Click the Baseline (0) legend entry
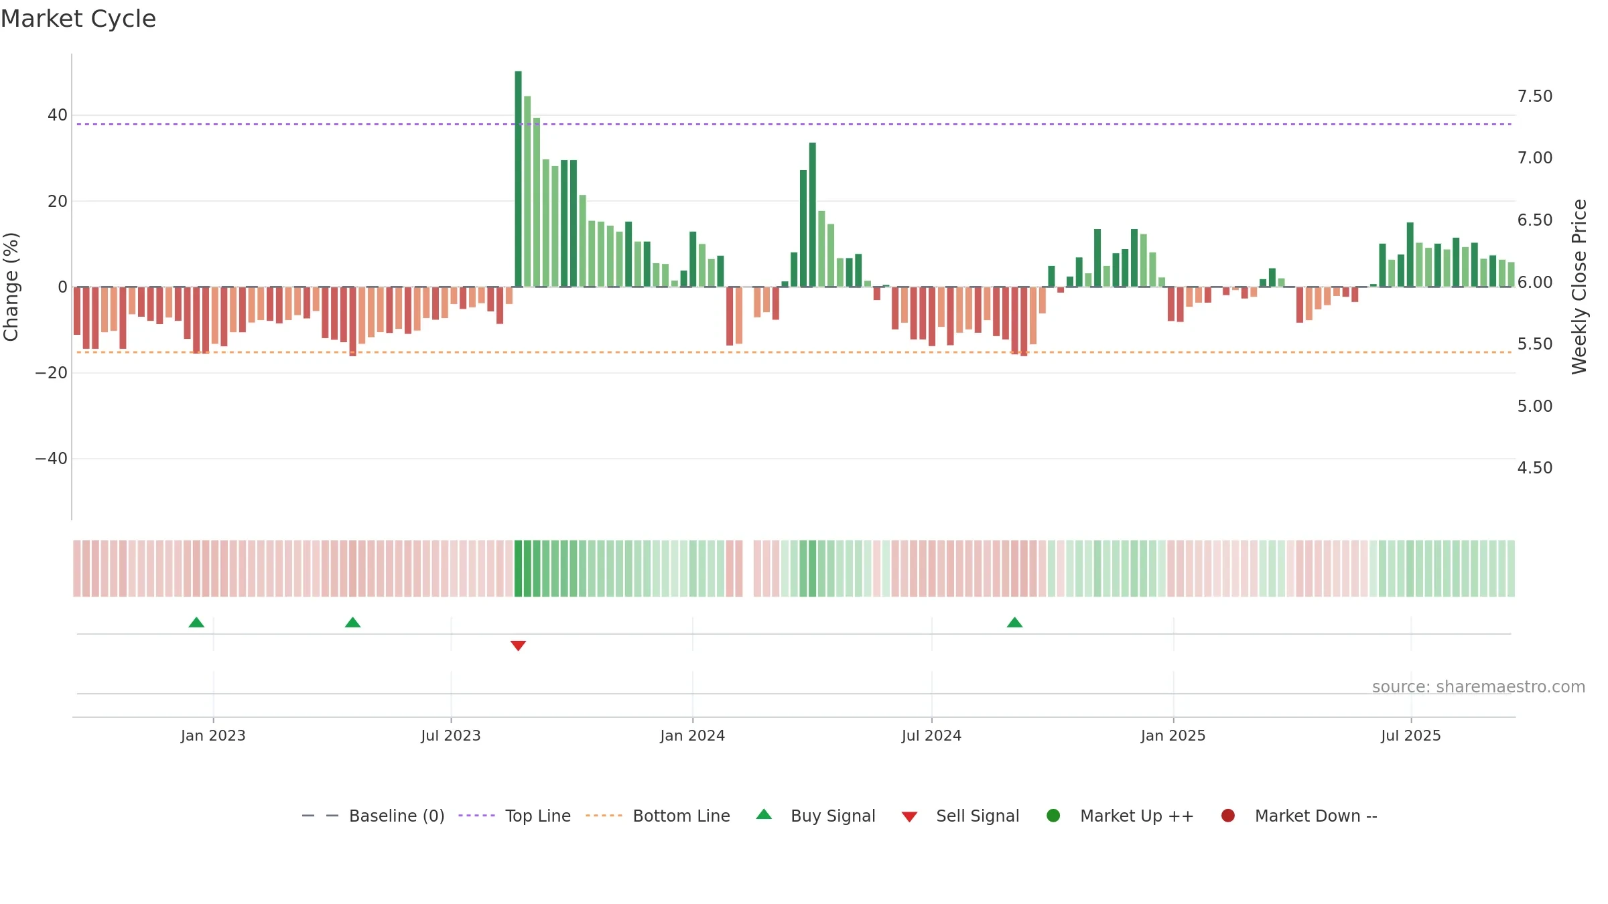The width and height of the screenshot is (1608, 904). (373, 816)
